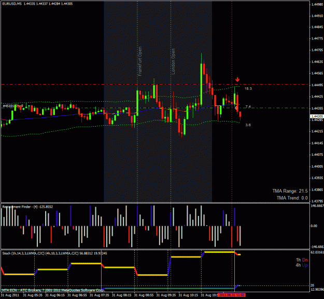Click the 62.03161 stochastic scale value
This screenshot has height=299, width=324.
317,252
